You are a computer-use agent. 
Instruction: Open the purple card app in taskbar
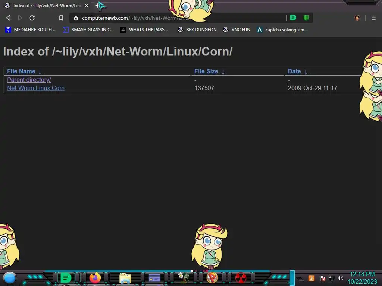154,278
